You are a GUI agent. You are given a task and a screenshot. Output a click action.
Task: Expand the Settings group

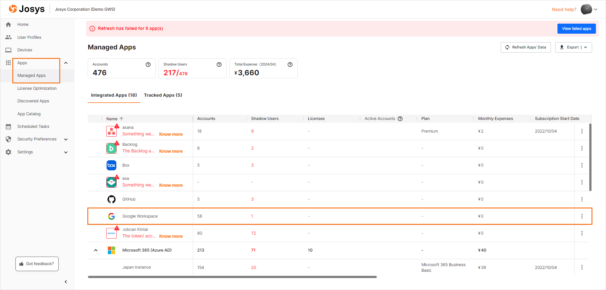(x=66, y=152)
